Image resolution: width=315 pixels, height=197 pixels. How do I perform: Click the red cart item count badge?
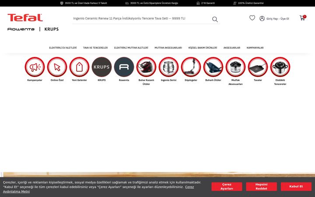coord(305,17)
